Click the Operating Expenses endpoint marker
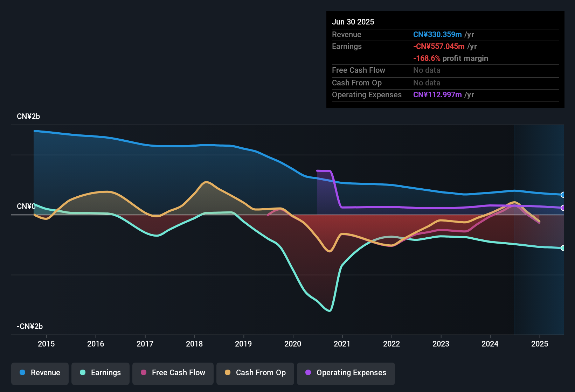Viewport: 575px width, 392px height. [x=563, y=208]
